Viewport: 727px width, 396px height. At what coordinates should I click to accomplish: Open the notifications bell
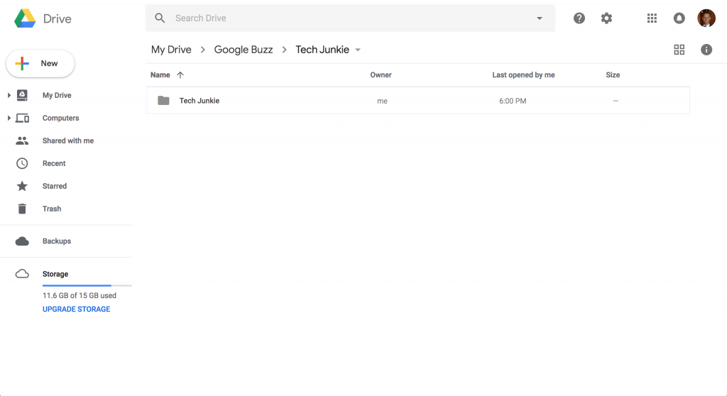[679, 18]
